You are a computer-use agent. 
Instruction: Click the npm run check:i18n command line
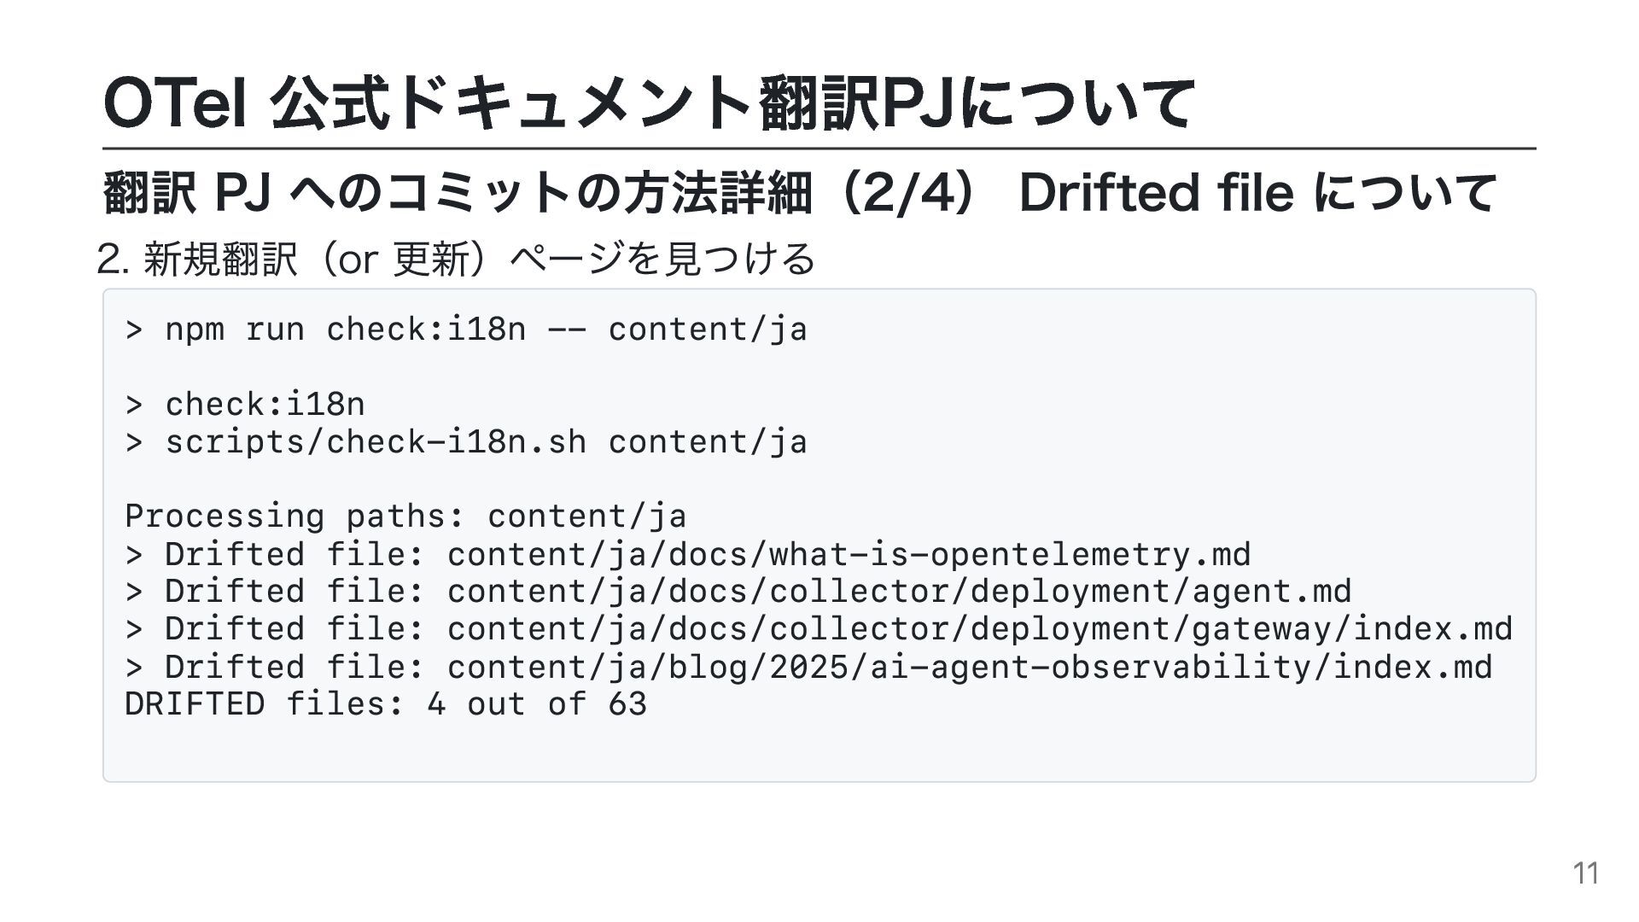pos(466,330)
